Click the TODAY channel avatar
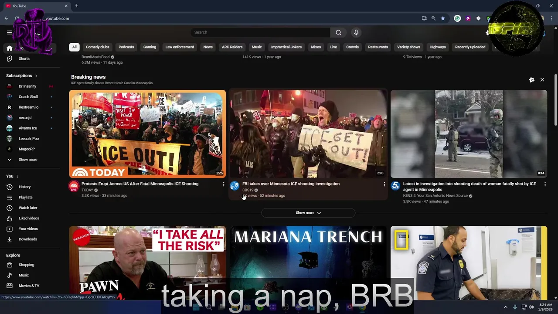Image resolution: width=558 pixels, height=314 pixels. [74, 186]
